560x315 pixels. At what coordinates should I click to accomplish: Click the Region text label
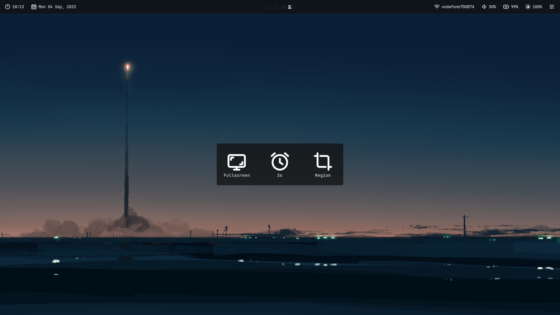point(323,175)
